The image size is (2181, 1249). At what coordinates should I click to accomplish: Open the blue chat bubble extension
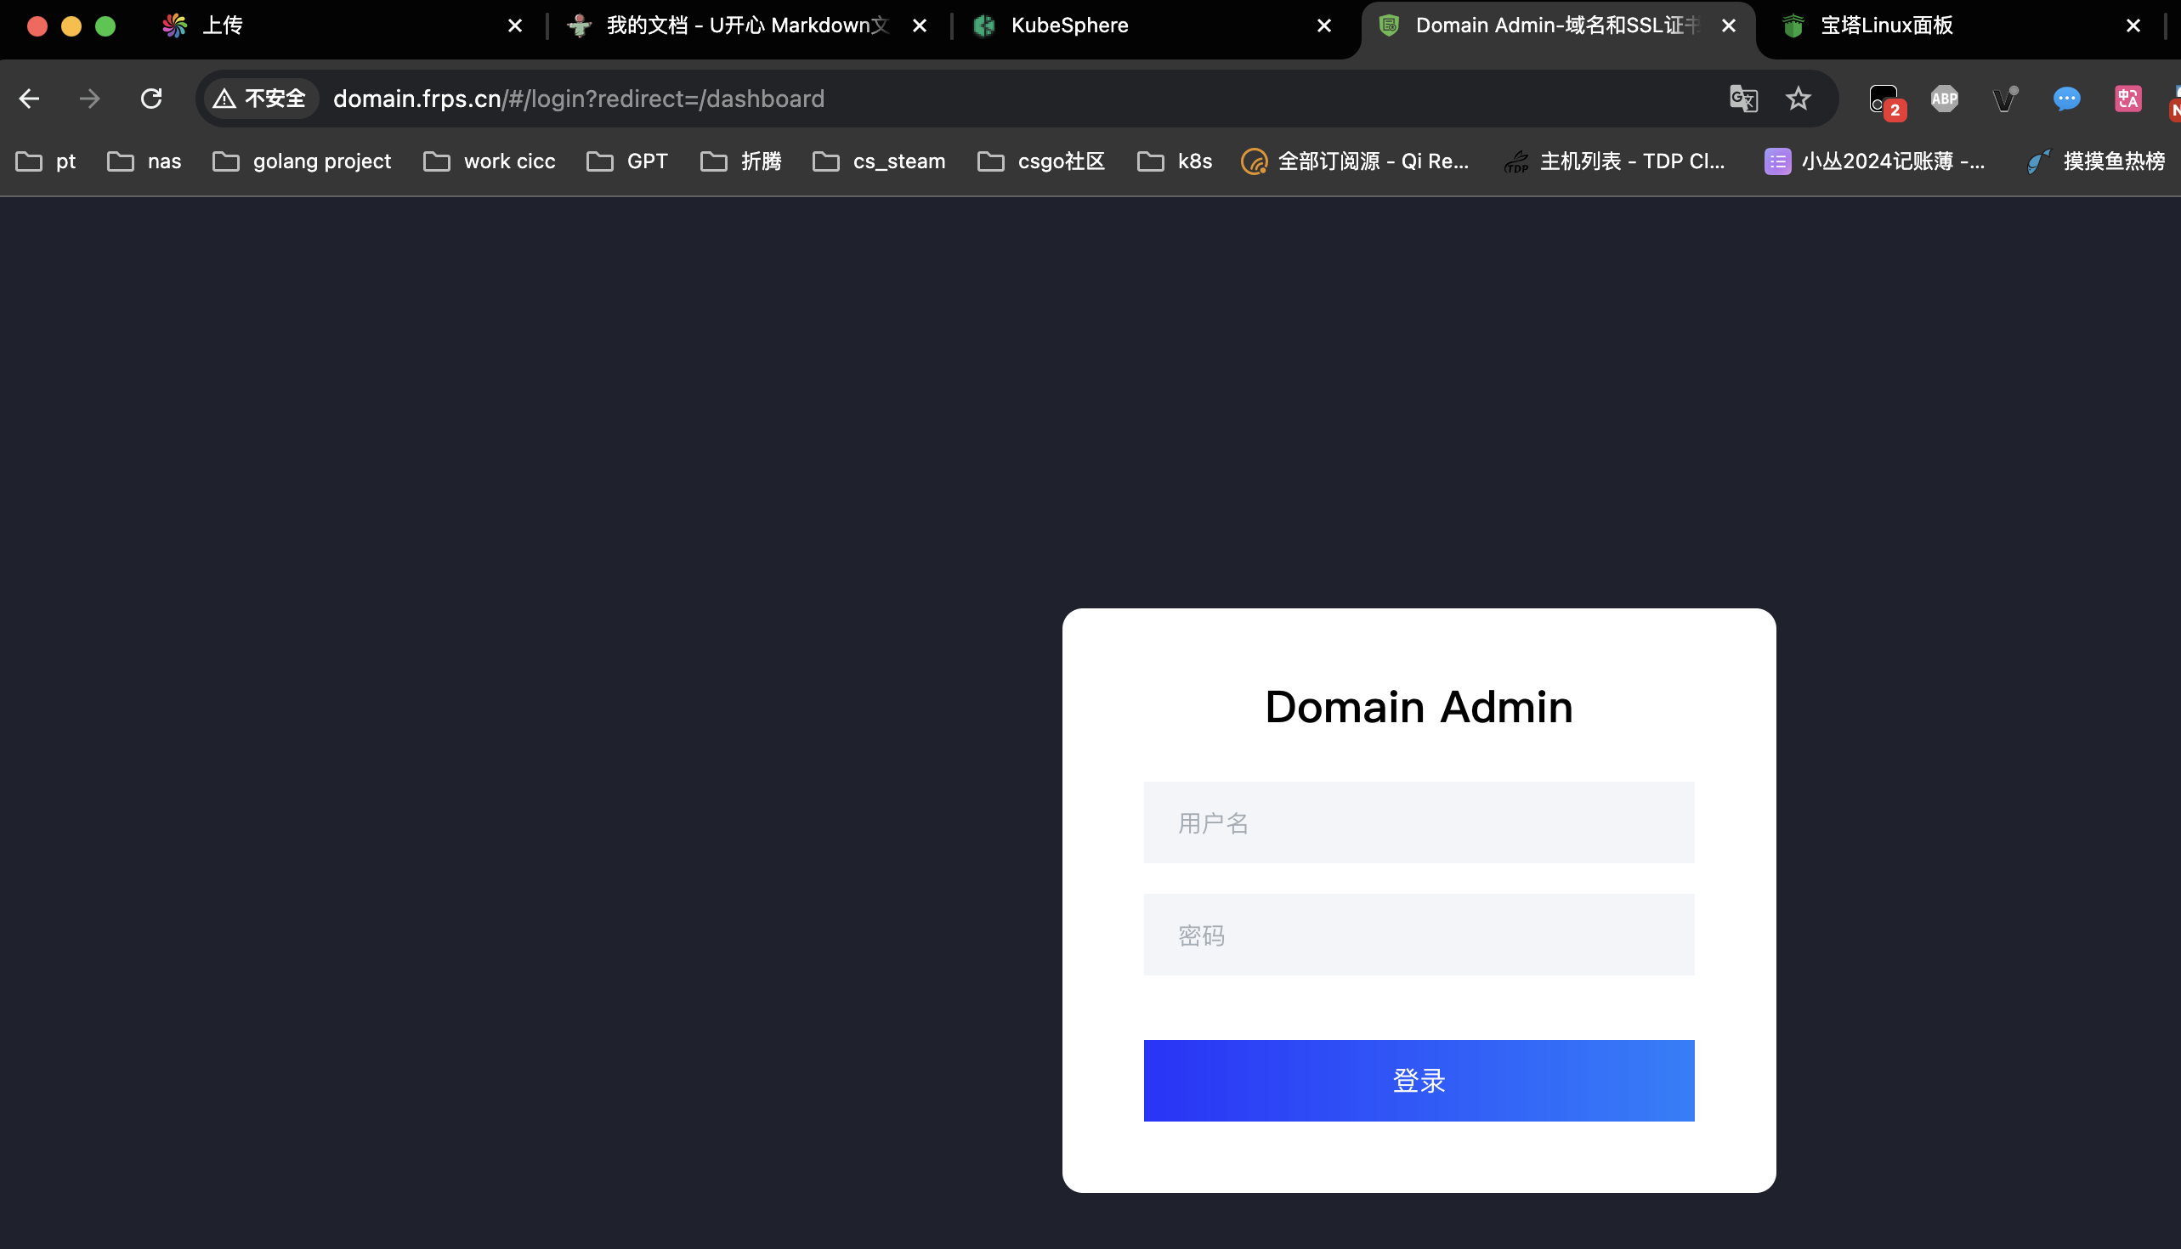coord(2067,98)
